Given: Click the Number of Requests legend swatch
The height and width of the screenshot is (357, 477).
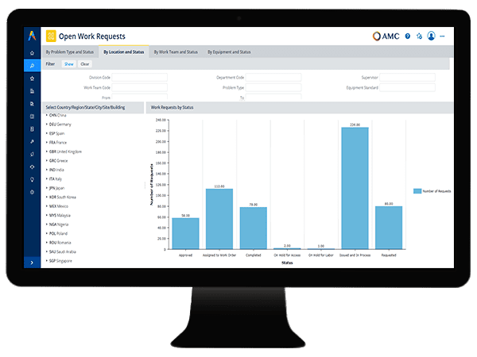Looking at the screenshot, I should coord(417,191).
